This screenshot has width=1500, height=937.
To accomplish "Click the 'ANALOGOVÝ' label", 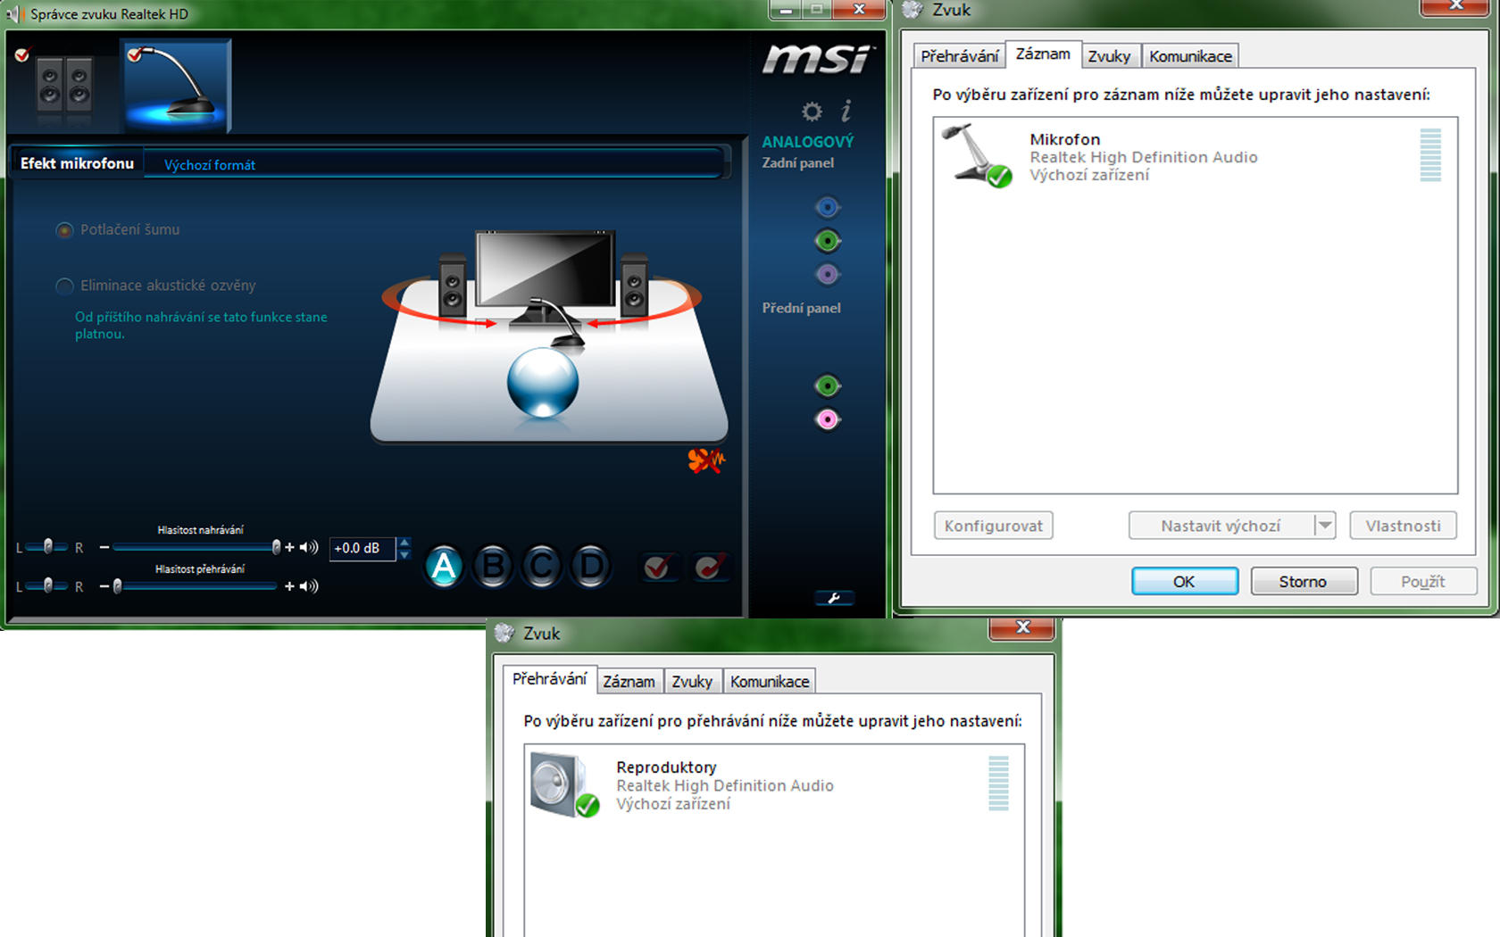I will coord(808,142).
